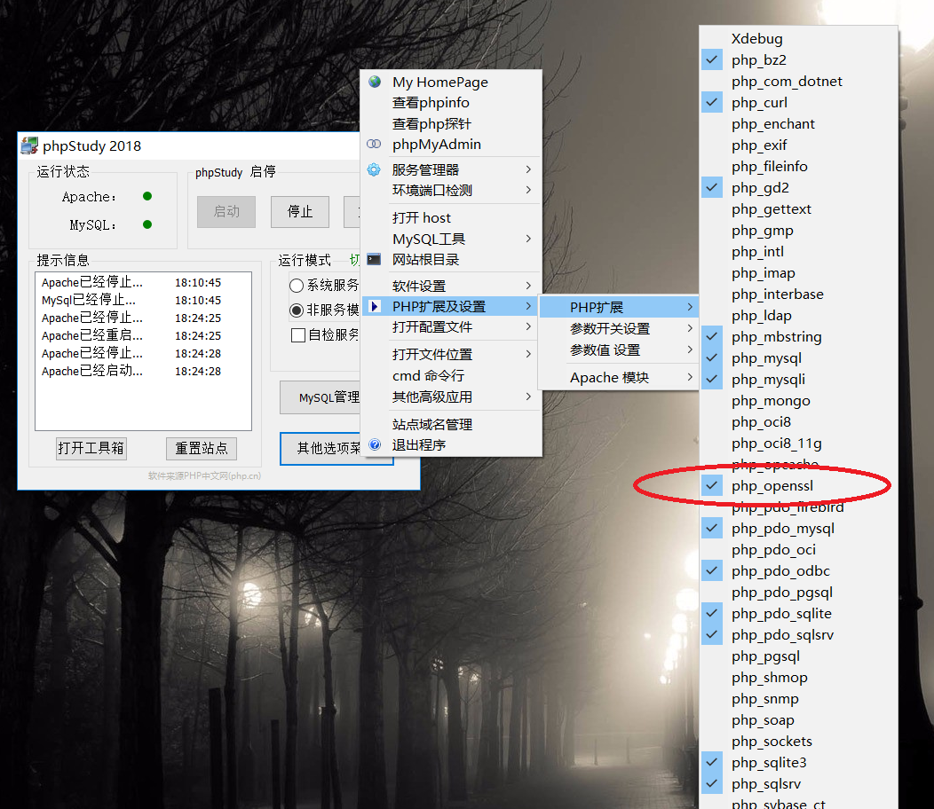Viewport: 934px width, 809px height.
Task: Enable the php_sockets extension
Action: 798,741
